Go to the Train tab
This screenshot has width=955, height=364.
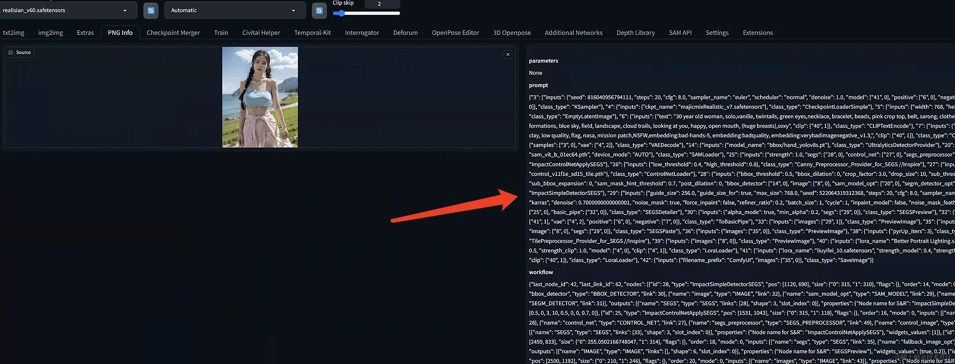click(x=221, y=33)
